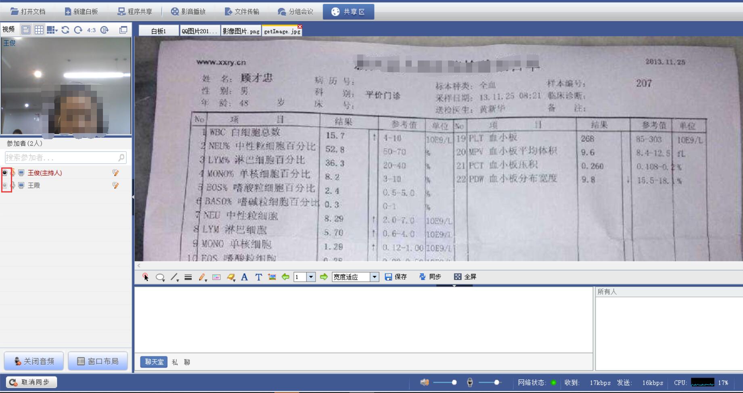This screenshot has width=743, height=393.
Task: Select the pointer tool in whiteboard toolbar
Action: (145, 277)
